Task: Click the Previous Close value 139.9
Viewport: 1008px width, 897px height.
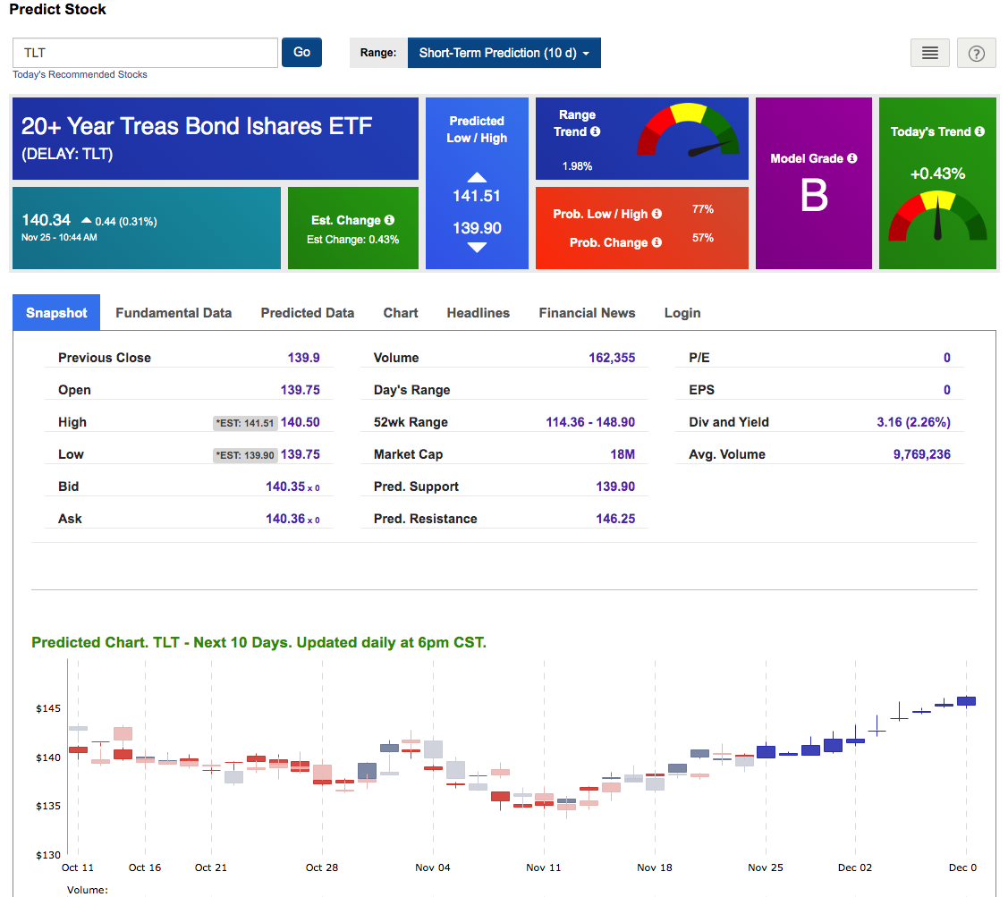Action: point(303,358)
